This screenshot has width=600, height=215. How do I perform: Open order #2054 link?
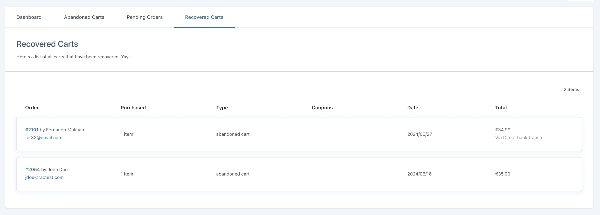coord(32,169)
